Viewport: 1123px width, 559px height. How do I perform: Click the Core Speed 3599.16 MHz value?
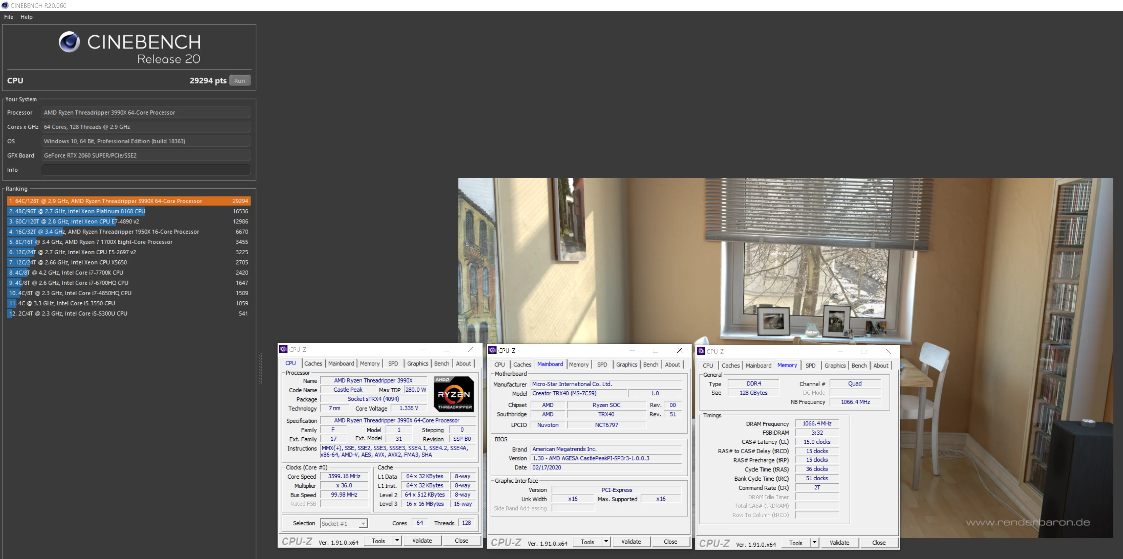(344, 476)
